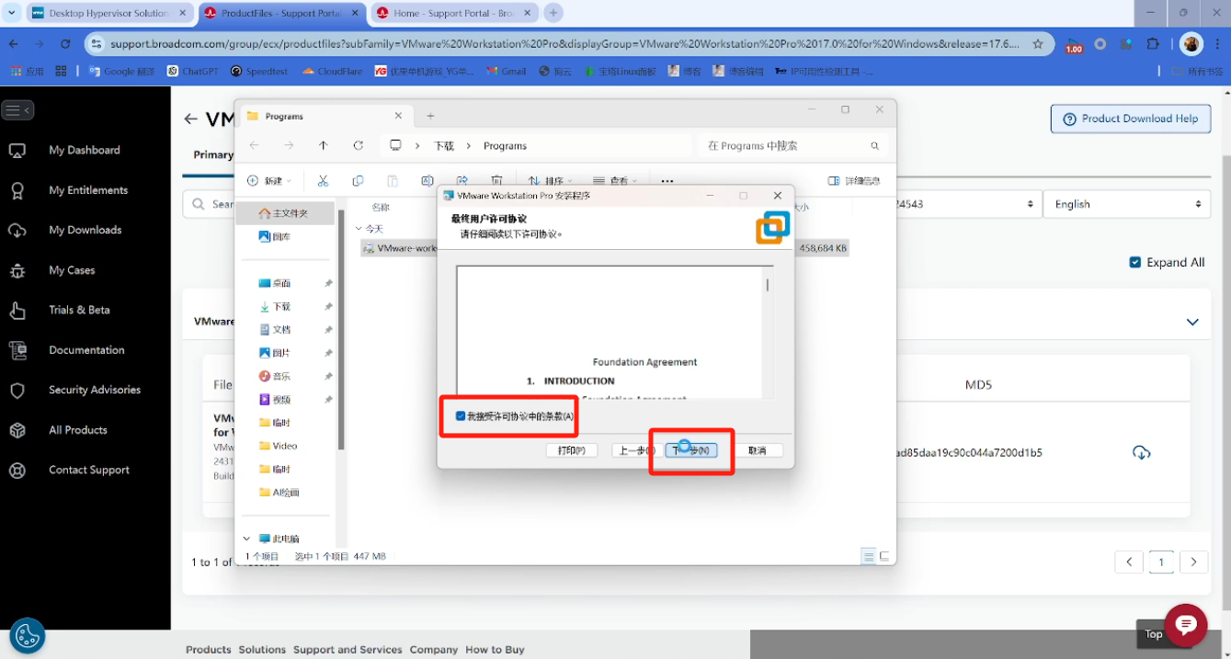This screenshot has height=659, width=1231.
Task: Open the 新建 dropdown in Explorer
Action: (x=269, y=181)
